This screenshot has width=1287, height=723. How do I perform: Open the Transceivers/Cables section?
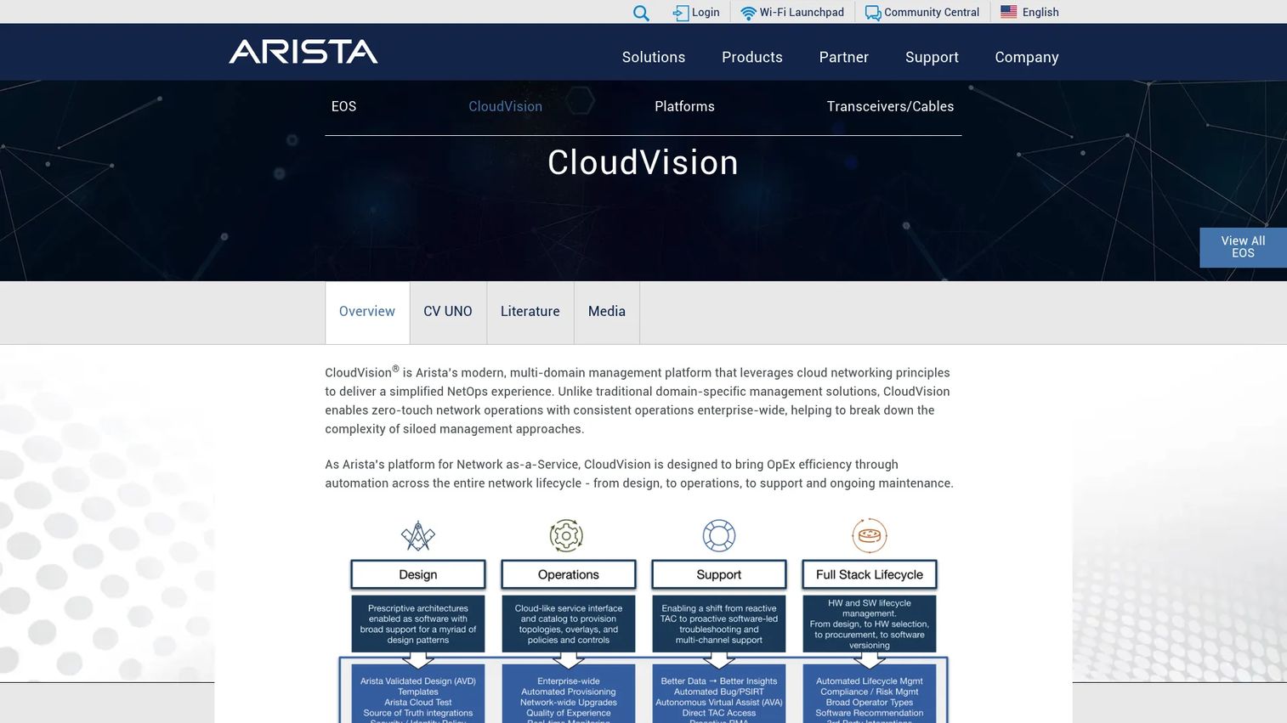[x=890, y=106]
